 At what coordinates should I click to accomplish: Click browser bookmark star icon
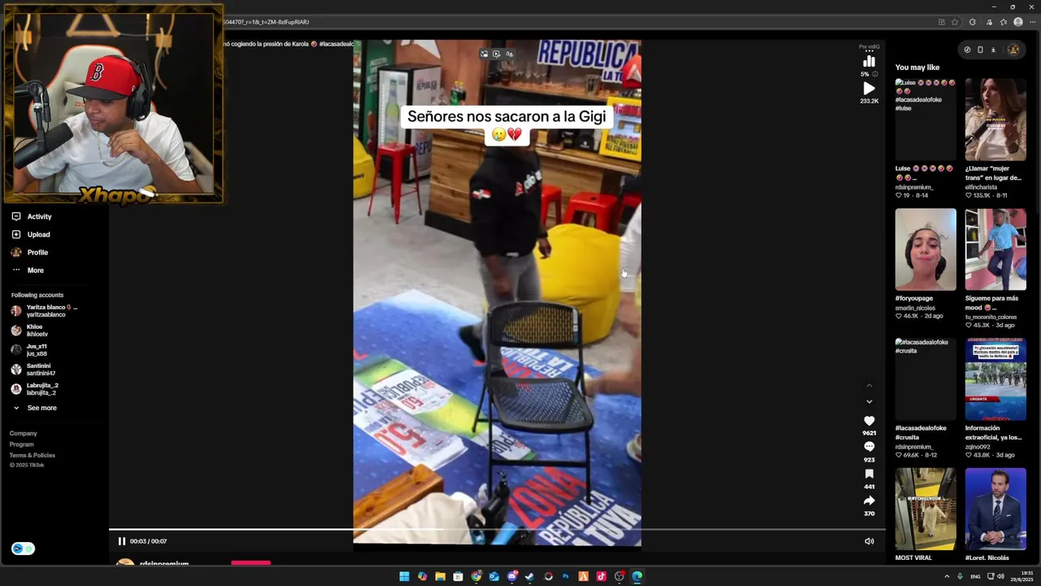[955, 22]
